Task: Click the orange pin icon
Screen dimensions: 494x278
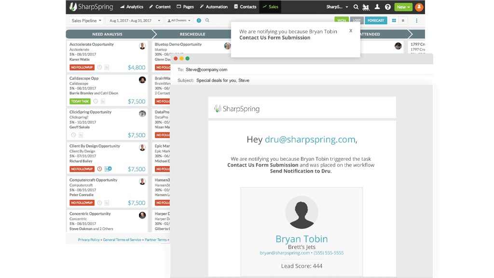Action: click(419, 7)
